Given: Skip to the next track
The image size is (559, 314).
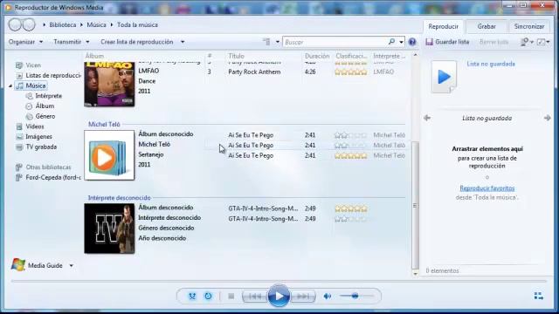Looking at the screenshot, I should (x=303, y=297).
